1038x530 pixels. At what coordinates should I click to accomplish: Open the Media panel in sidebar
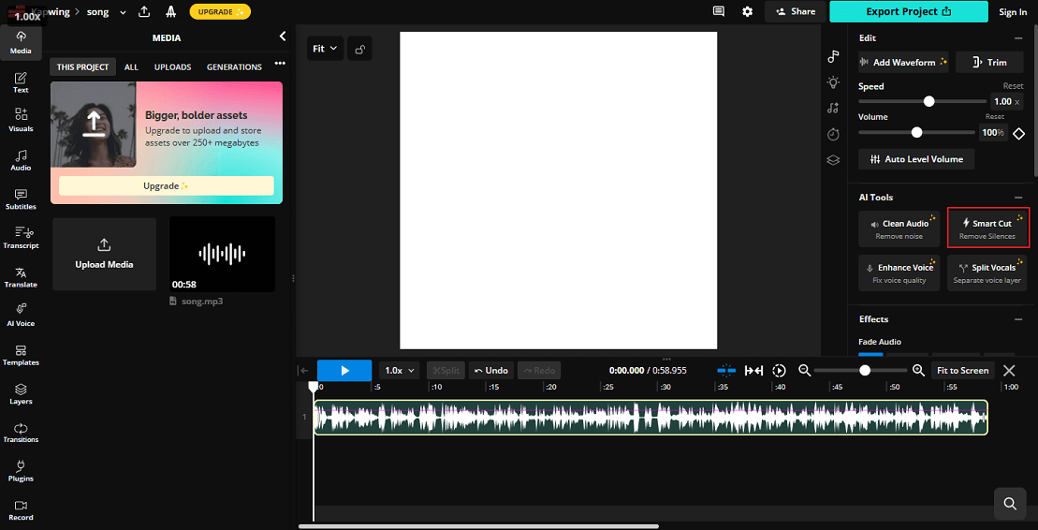point(22,42)
